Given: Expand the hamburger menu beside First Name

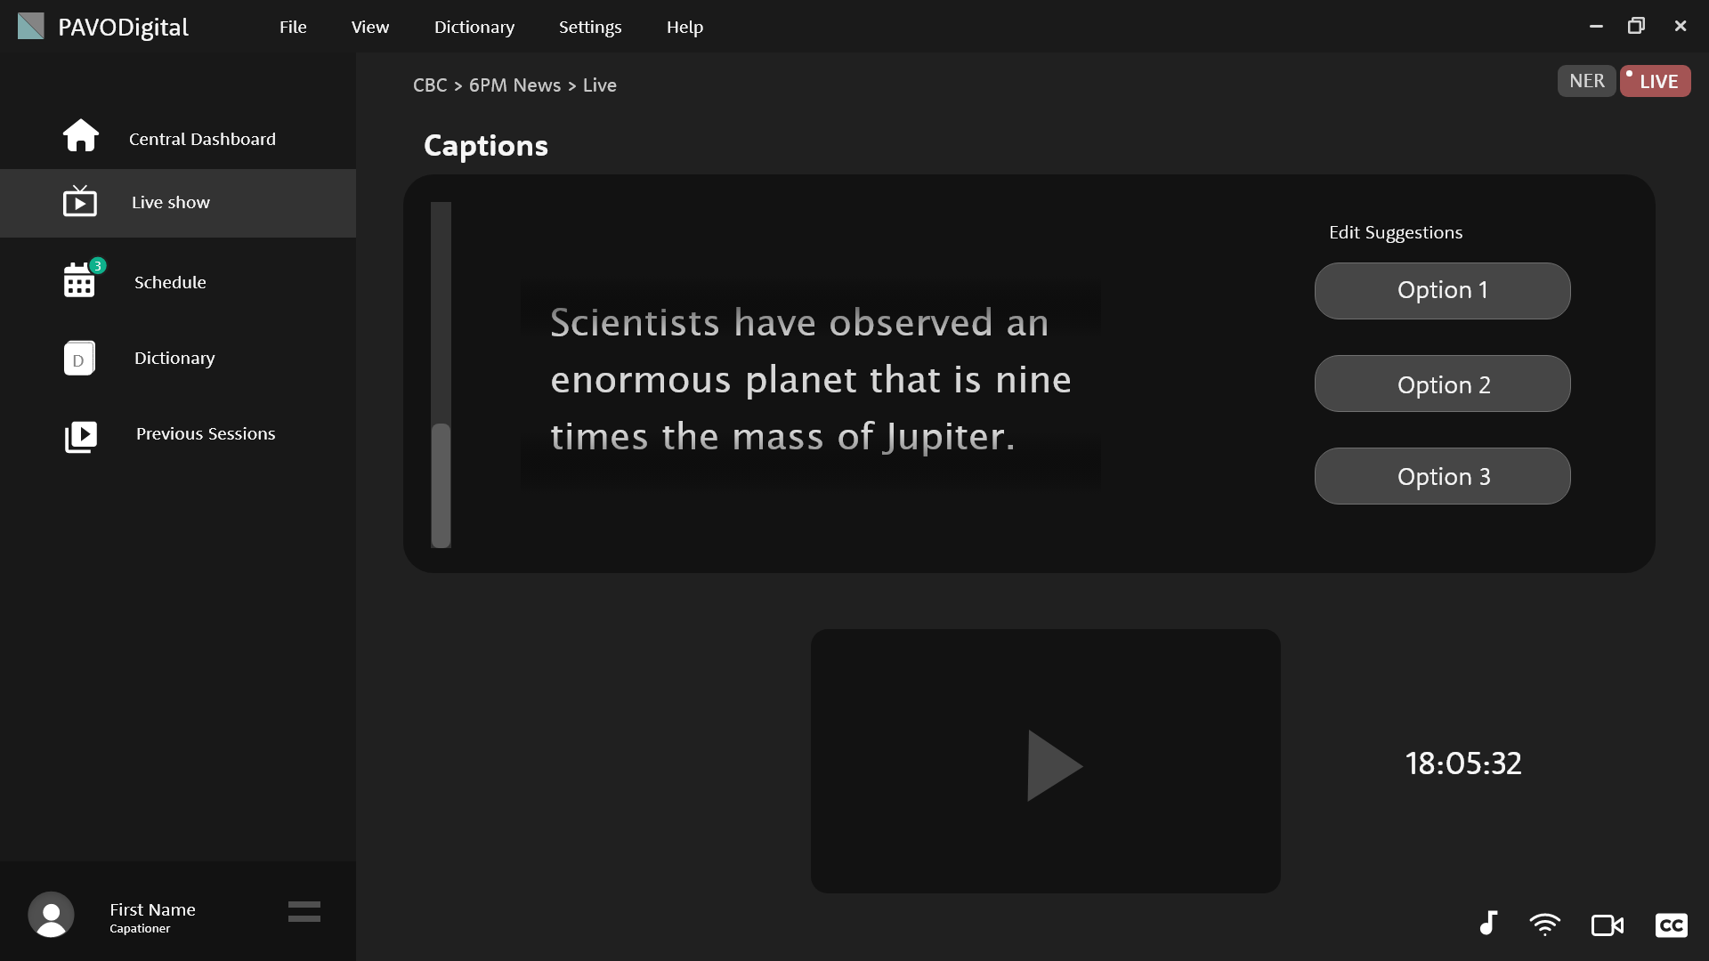Looking at the screenshot, I should (304, 911).
